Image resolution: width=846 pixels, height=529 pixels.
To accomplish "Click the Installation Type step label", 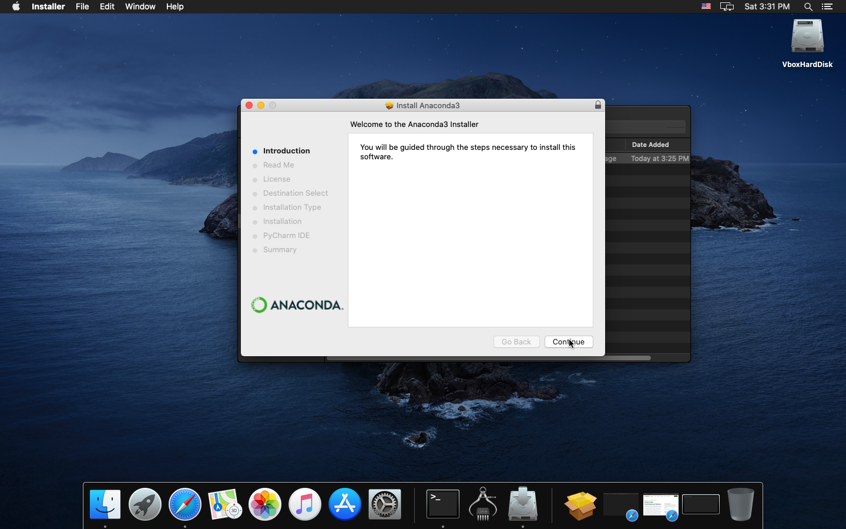I will pos(292,207).
